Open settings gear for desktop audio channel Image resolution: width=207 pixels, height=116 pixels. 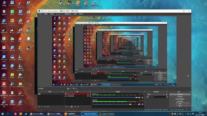[143, 104]
